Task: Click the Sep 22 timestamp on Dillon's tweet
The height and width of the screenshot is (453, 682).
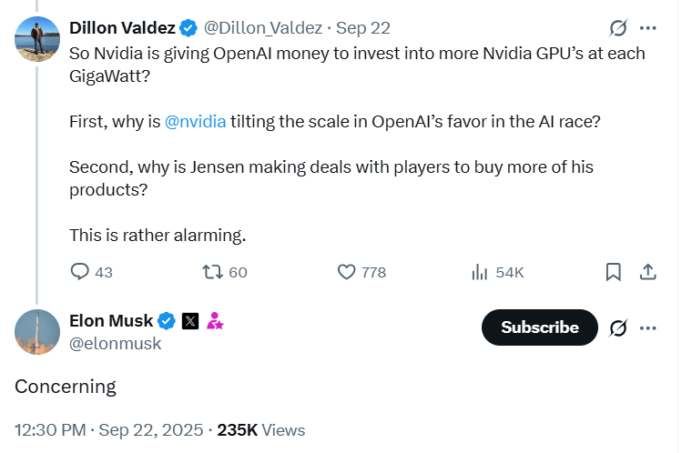Action: coord(363,28)
